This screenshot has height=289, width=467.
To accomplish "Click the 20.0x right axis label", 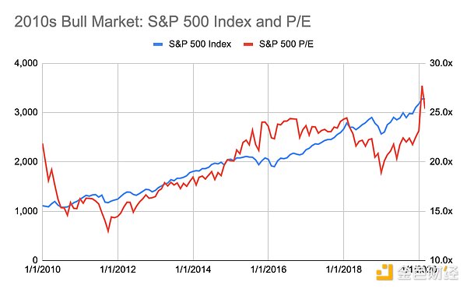I will (x=441, y=162).
